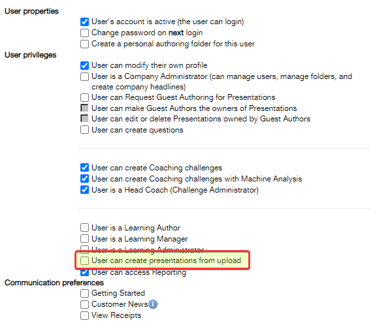Enable User is a Learning Manager
This screenshot has height=329, width=377.
pyautogui.click(x=84, y=239)
